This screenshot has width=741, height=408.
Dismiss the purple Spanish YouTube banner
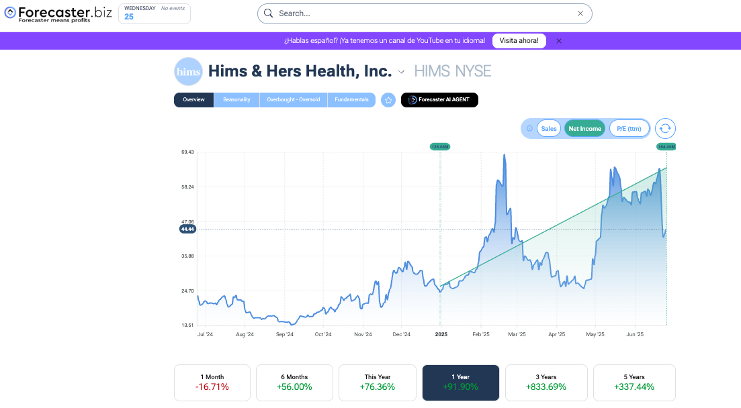[x=558, y=41]
